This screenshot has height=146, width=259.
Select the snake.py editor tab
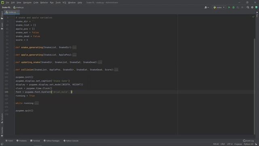12,12
